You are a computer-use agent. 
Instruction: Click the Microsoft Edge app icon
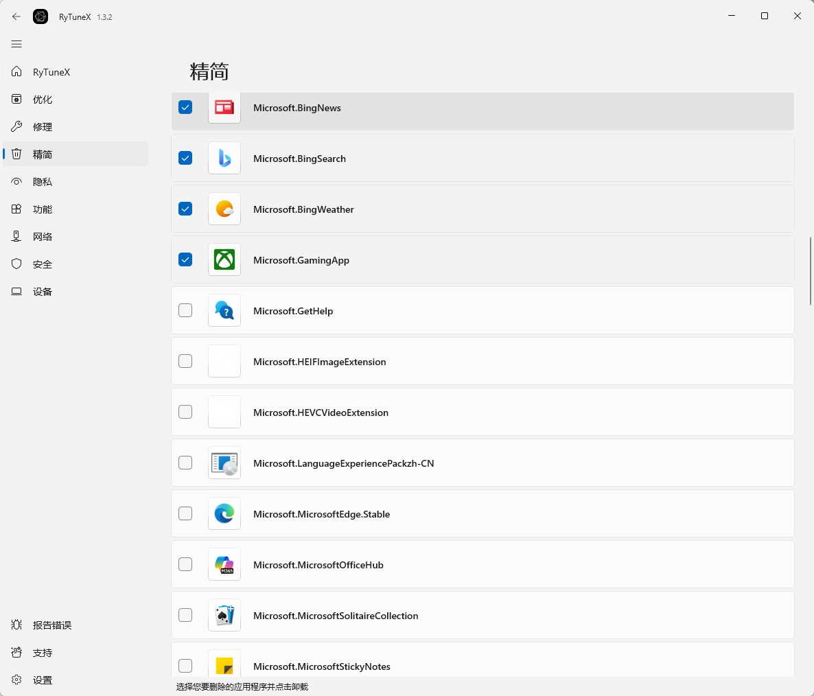click(x=224, y=513)
